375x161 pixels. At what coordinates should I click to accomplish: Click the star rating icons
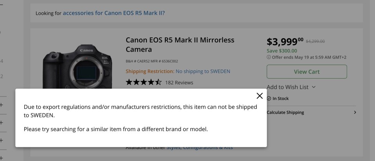[x=143, y=82]
